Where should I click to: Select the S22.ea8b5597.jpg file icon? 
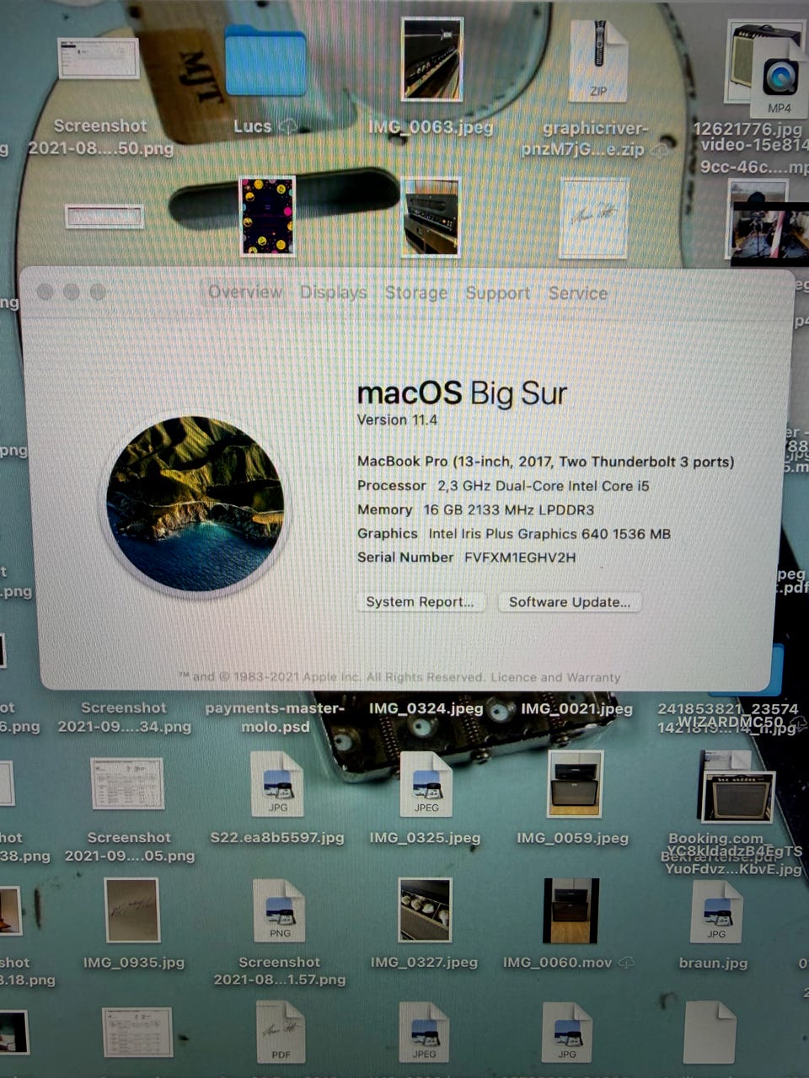pyautogui.click(x=277, y=785)
